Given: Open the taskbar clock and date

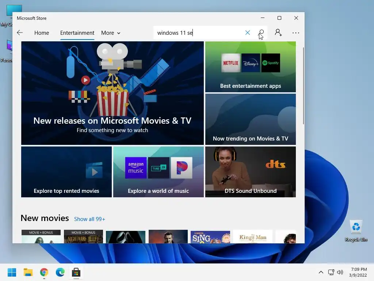Looking at the screenshot, I should [358, 272].
